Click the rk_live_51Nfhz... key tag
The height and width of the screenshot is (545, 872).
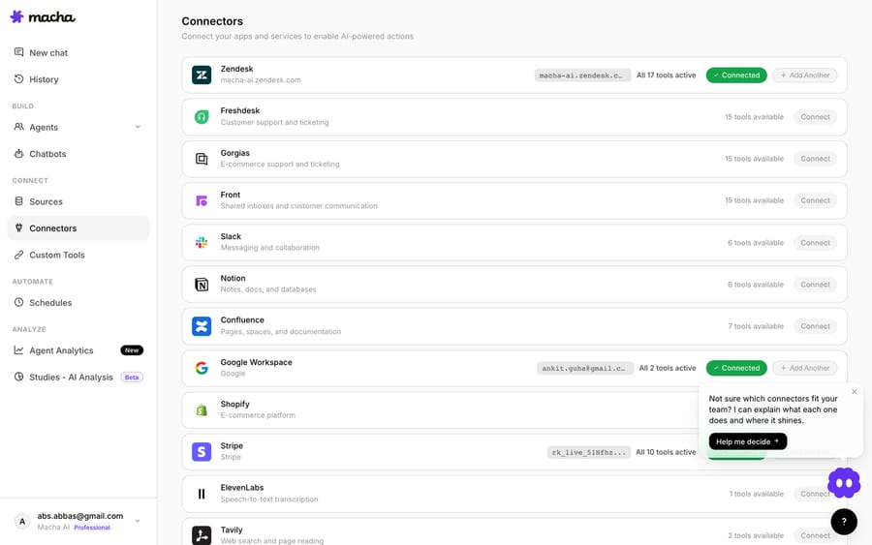[x=589, y=452]
